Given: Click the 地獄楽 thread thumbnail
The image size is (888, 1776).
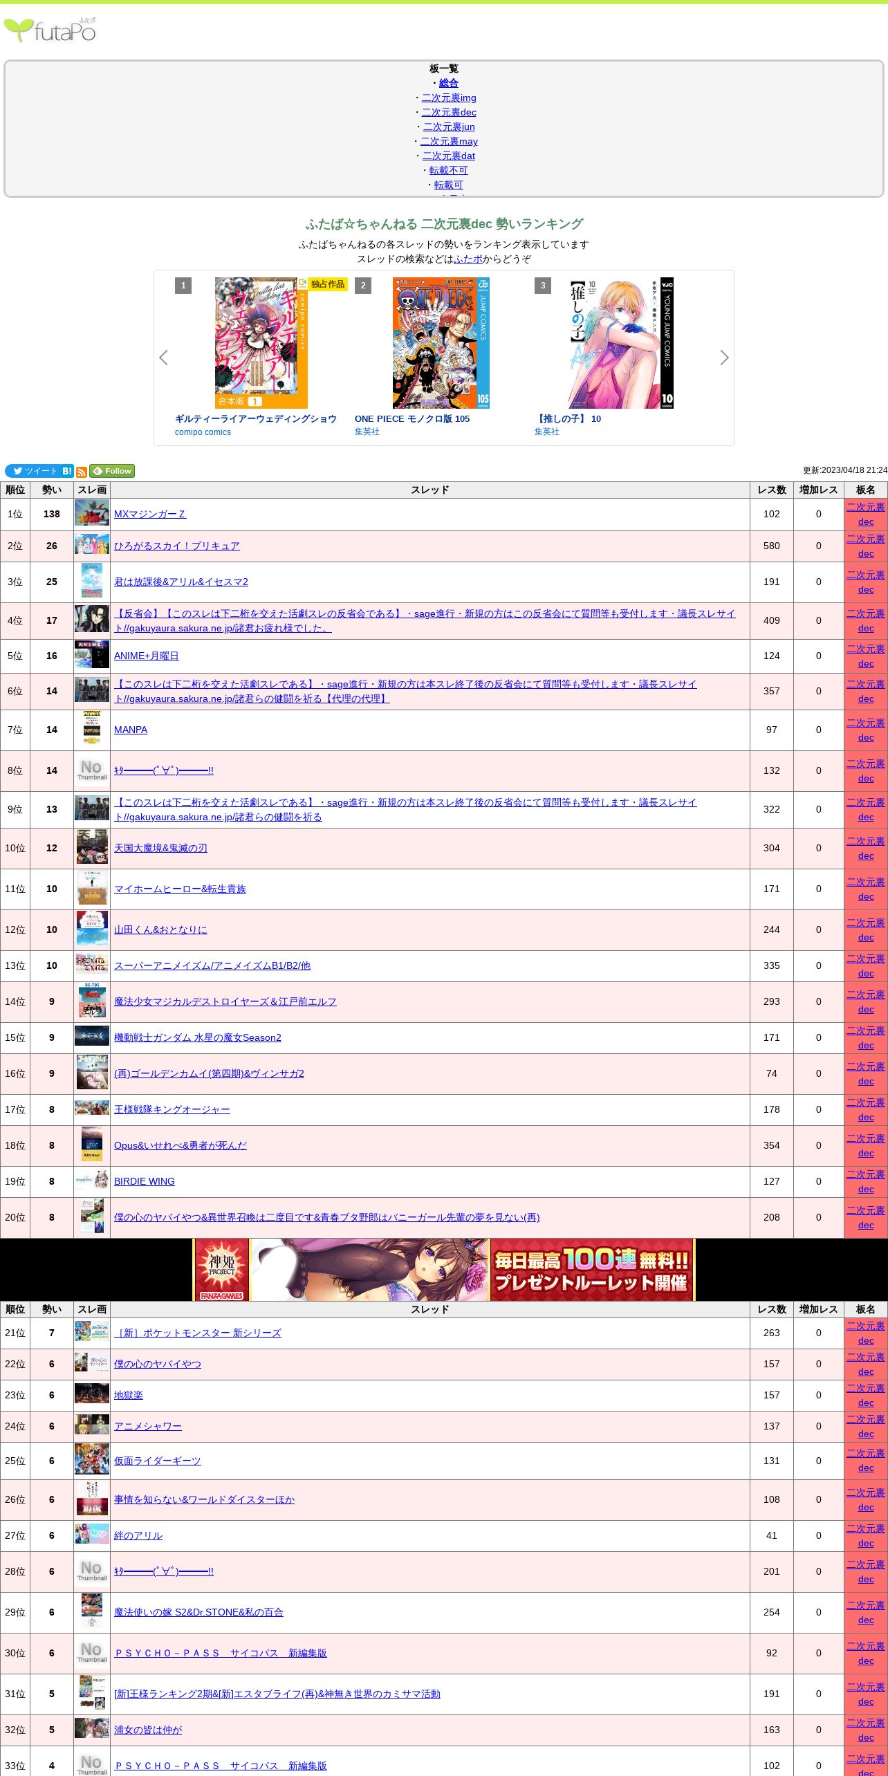Looking at the screenshot, I should tap(92, 1393).
